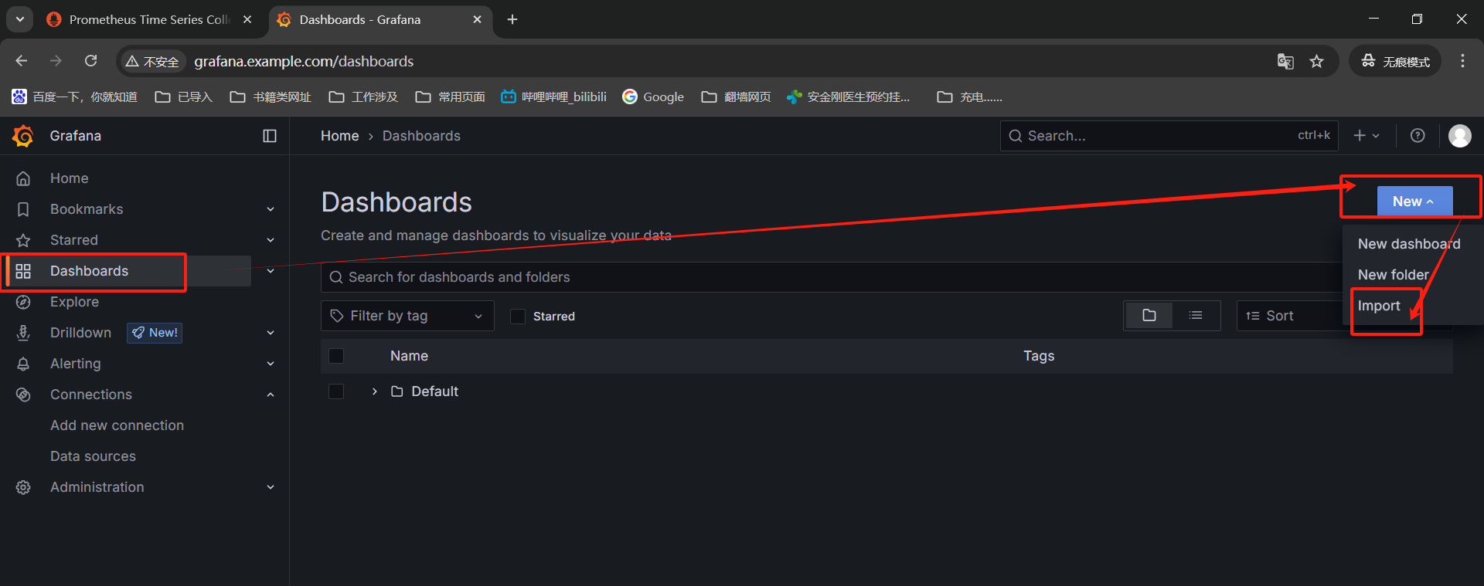Viewport: 1484px width, 586px height.
Task: Close the Prometheus Time Series tab
Action: (247, 19)
